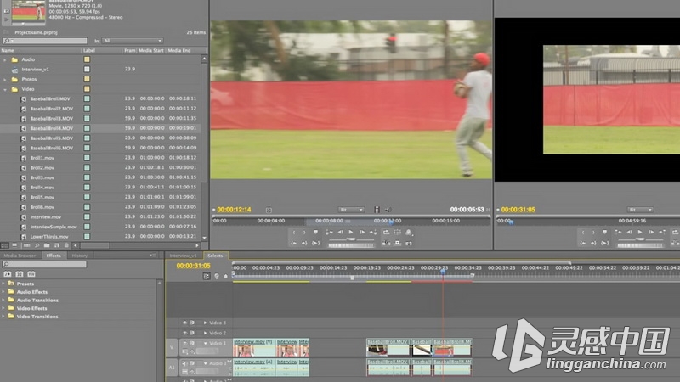Click Automate to Sequence icon
Screen dimensions: 680x382
point(27,245)
